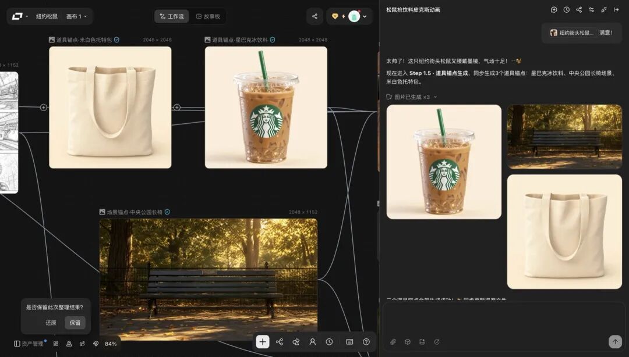The height and width of the screenshot is (357, 629).
Task: Click the node title 场景锚点·中央公园长椅
Action: pos(135,212)
